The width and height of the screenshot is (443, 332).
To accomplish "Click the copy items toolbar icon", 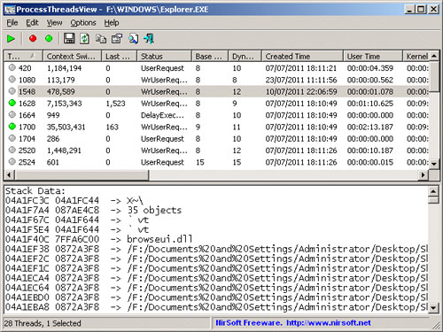I will tap(101, 39).
